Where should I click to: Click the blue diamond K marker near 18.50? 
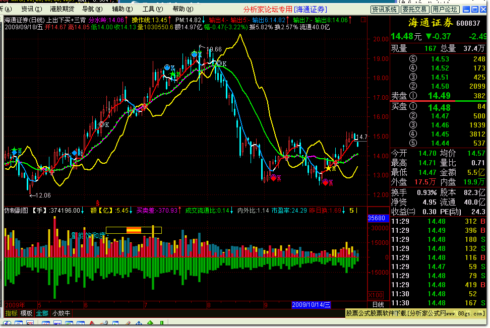point(167,68)
